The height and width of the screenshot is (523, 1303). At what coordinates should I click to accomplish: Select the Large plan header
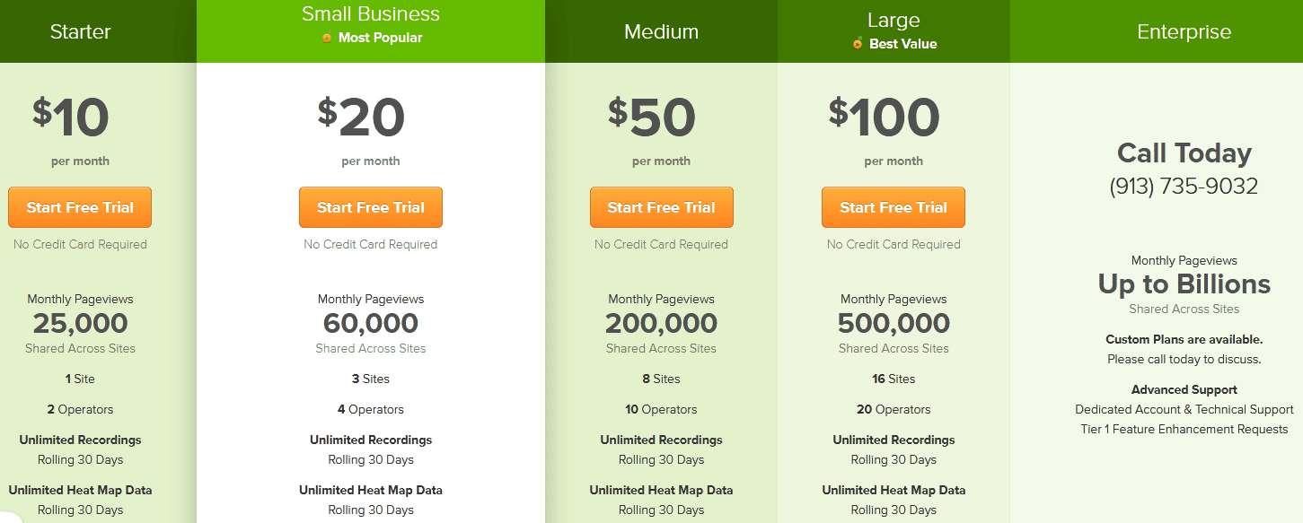click(894, 20)
